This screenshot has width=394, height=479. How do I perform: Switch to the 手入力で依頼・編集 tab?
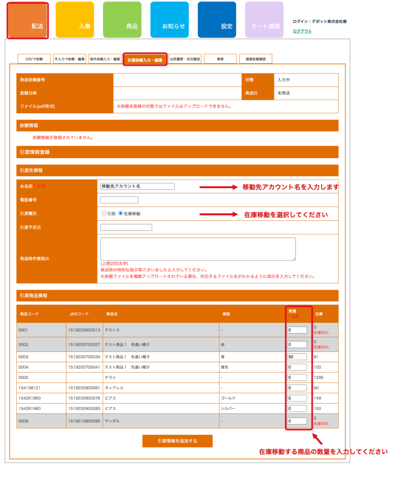coord(70,59)
